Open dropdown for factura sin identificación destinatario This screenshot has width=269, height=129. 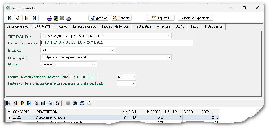pyautogui.click(x=134, y=77)
